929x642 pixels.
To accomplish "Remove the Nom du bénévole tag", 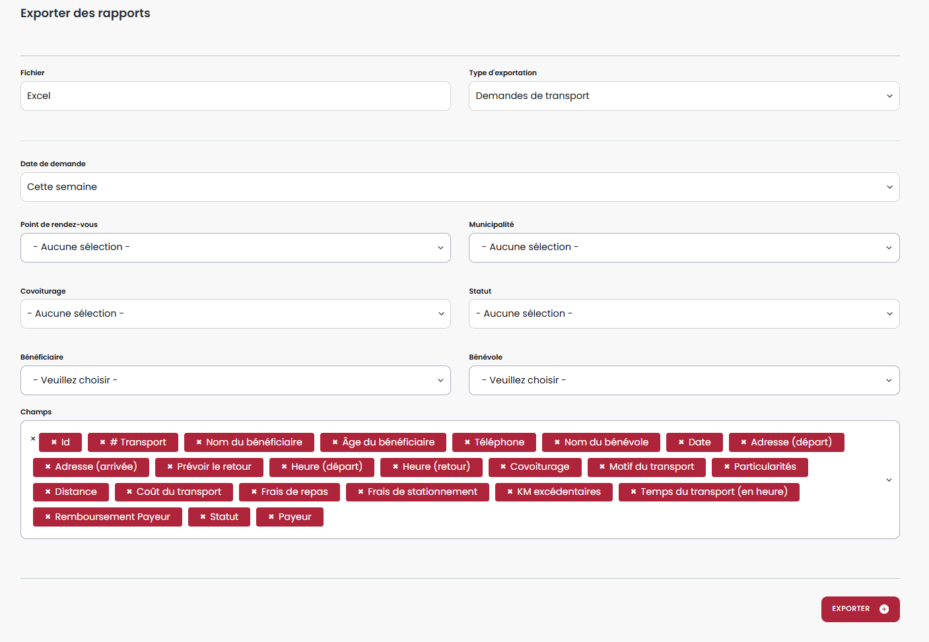I will click(557, 443).
